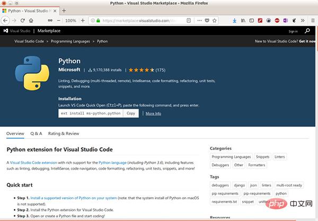Open the More Info link
The width and height of the screenshot is (318, 221).
[x=153, y=113]
